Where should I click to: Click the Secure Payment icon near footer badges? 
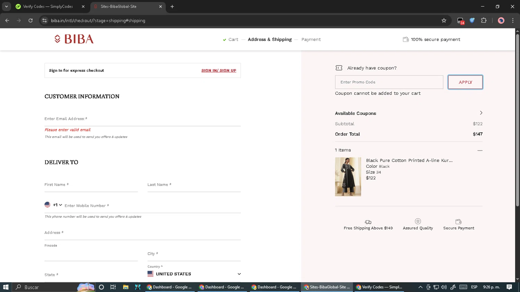[x=458, y=221]
